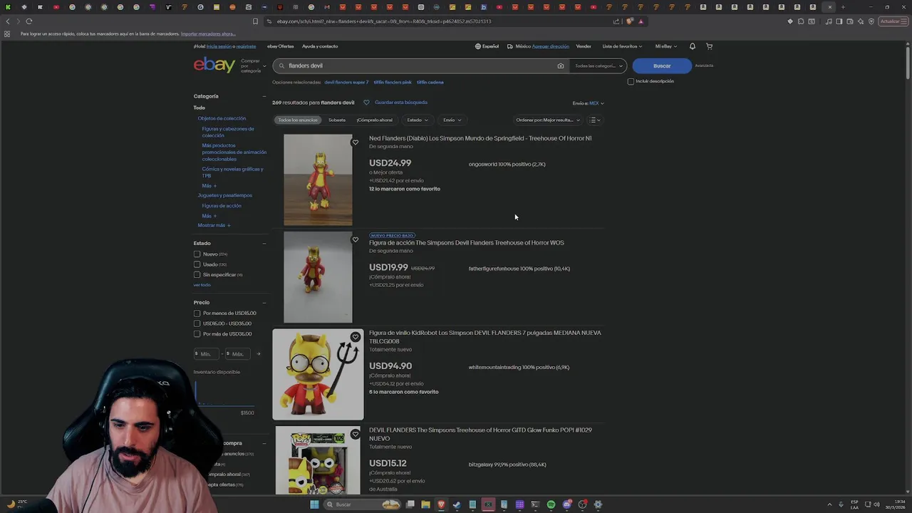Check Sin especificar condition filter
This screenshot has width=912, height=513.
coord(197,274)
